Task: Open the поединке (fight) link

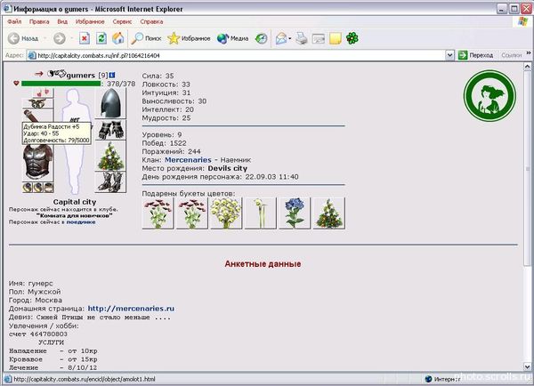Action: [x=81, y=222]
